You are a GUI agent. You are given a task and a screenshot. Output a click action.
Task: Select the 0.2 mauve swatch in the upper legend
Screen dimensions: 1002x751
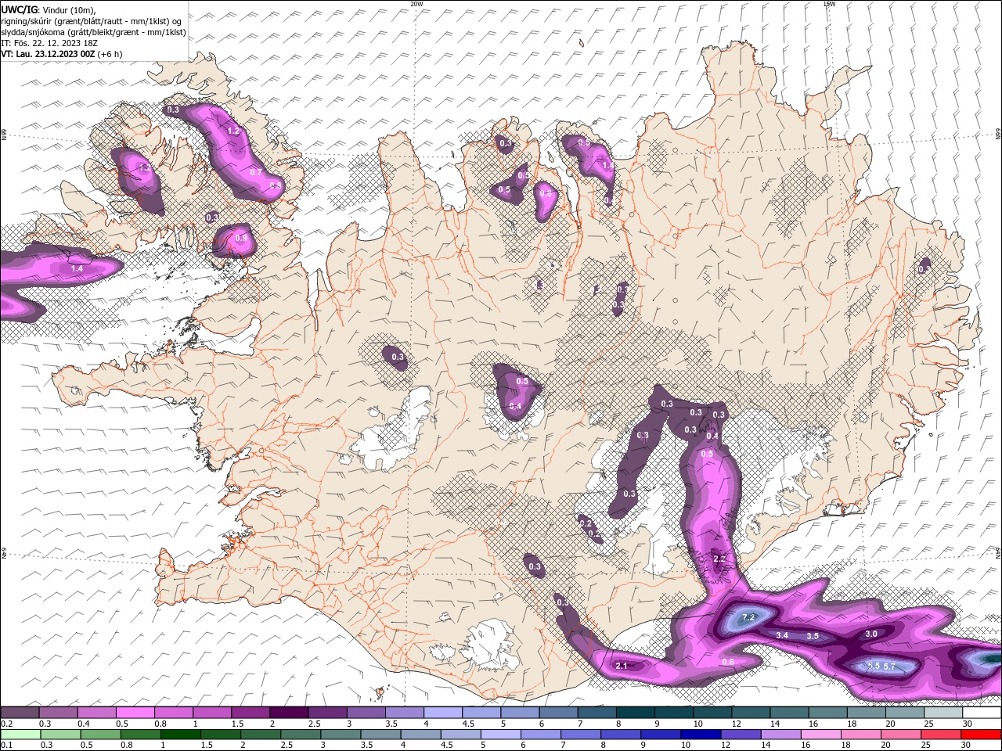[20, 713]
